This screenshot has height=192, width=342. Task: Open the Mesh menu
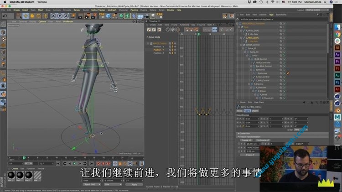[41, 10]
